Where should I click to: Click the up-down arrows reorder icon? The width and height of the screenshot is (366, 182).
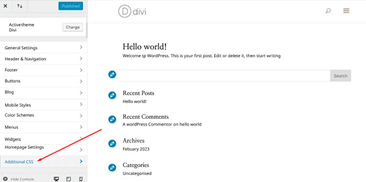20,6
